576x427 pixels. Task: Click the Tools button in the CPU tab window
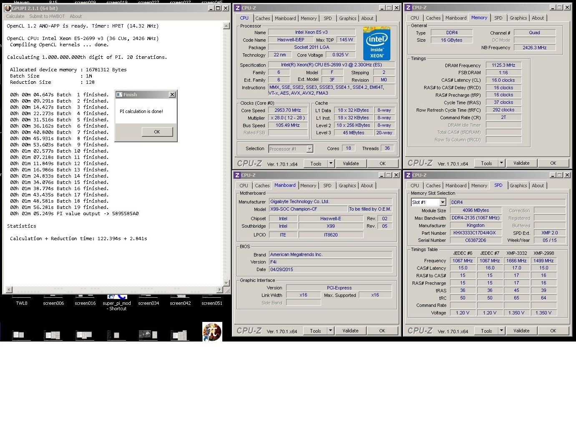(316, 163)
